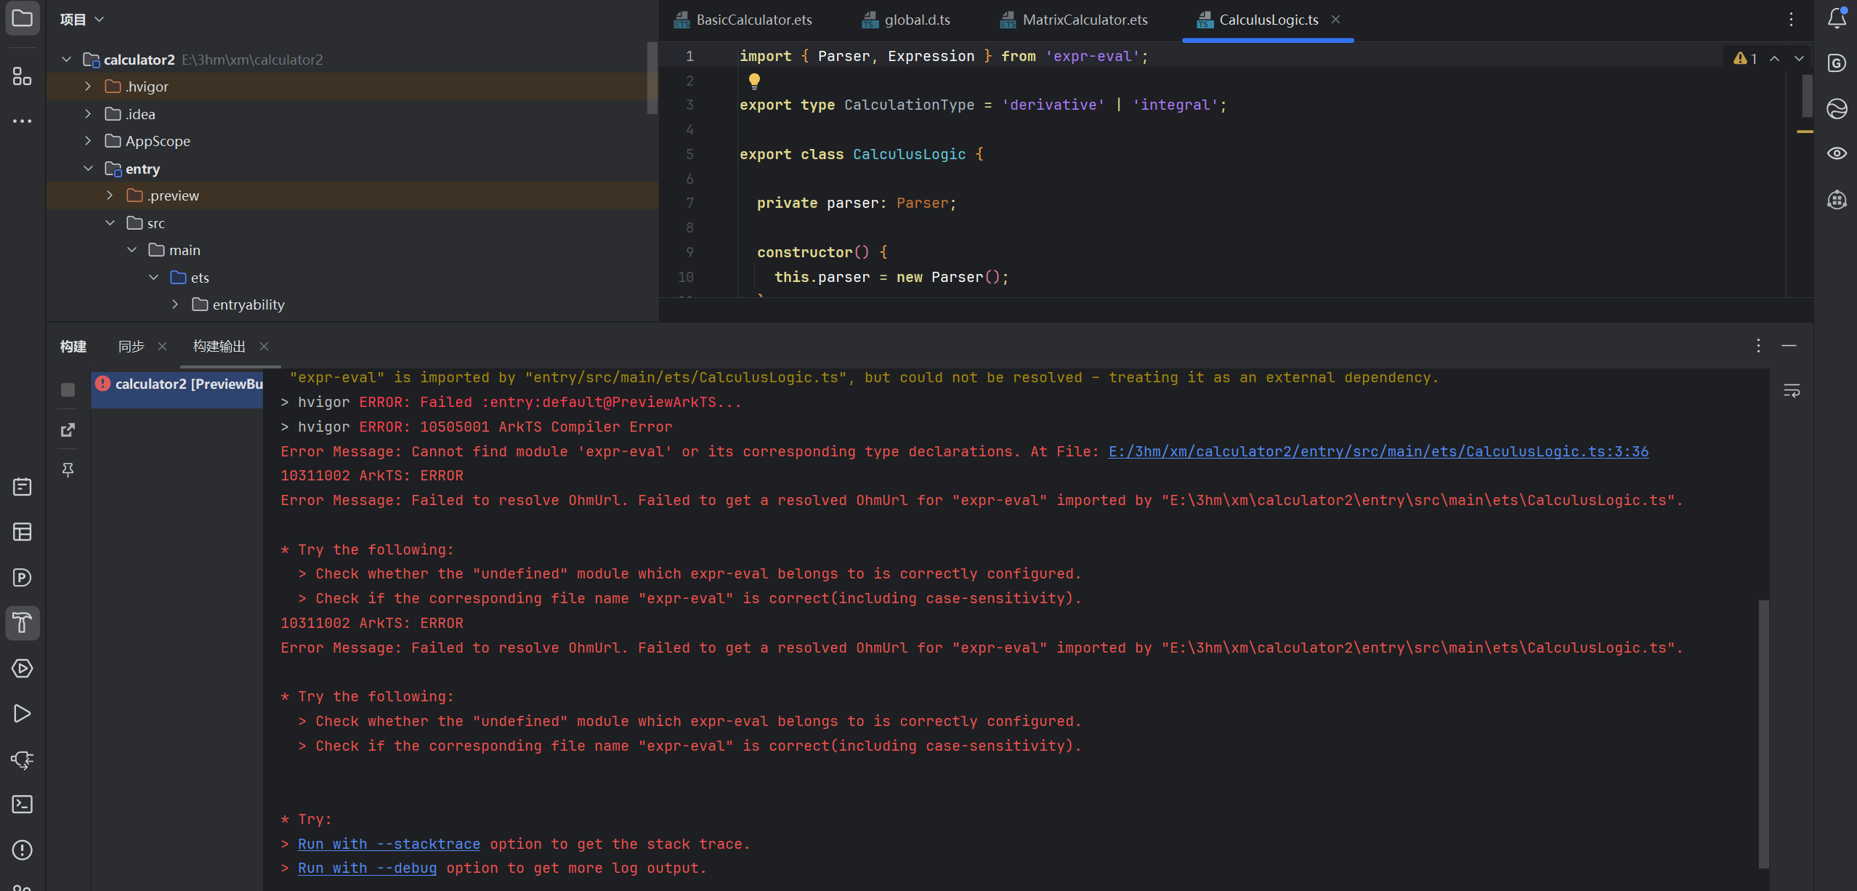This screenshot has height=891, width=1857.
Task: Collapse the entry module folder
Action: click(x=88, y=169)
